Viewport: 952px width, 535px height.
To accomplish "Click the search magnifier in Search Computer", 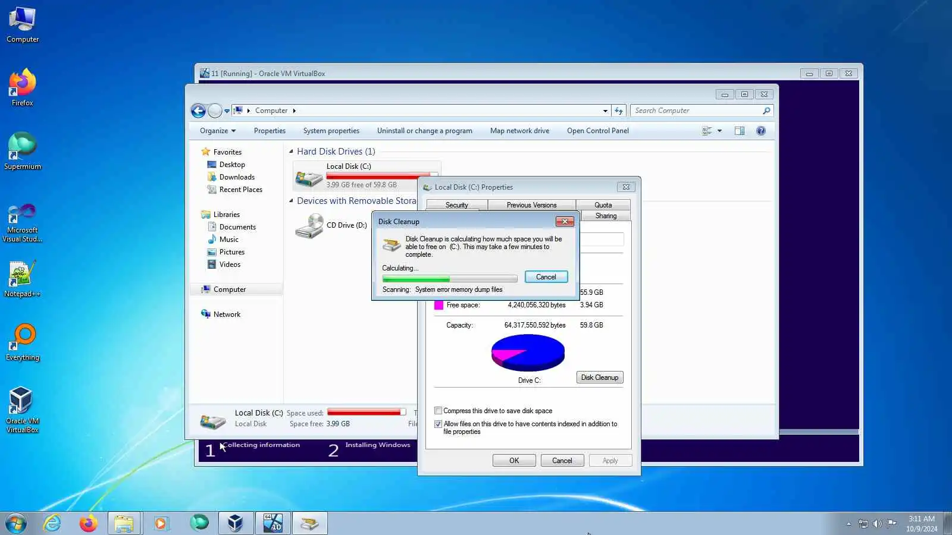I will point(766,111).
